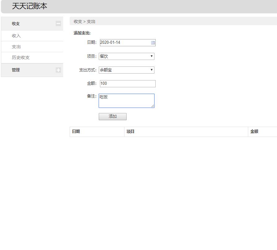Click the 日期 table column header

(76, 131)
